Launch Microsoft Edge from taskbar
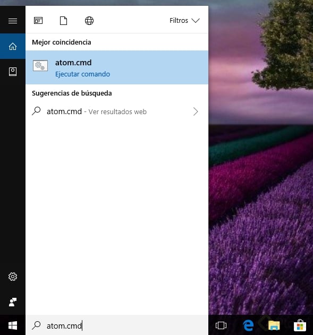Image resolution: width=313 pixels, height=335 pixels. 248,325
